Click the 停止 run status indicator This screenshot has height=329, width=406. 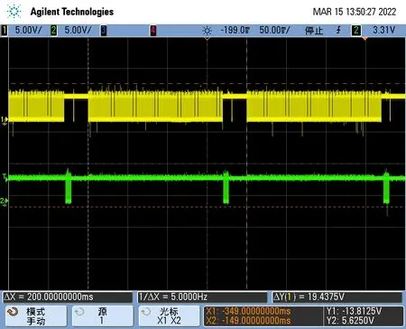(x=314, y=31)
